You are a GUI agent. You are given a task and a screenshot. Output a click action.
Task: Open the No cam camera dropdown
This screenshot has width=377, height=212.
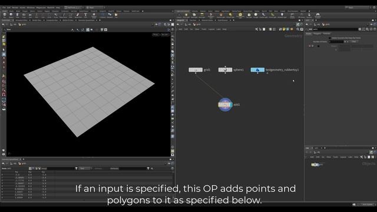(165, 35)
